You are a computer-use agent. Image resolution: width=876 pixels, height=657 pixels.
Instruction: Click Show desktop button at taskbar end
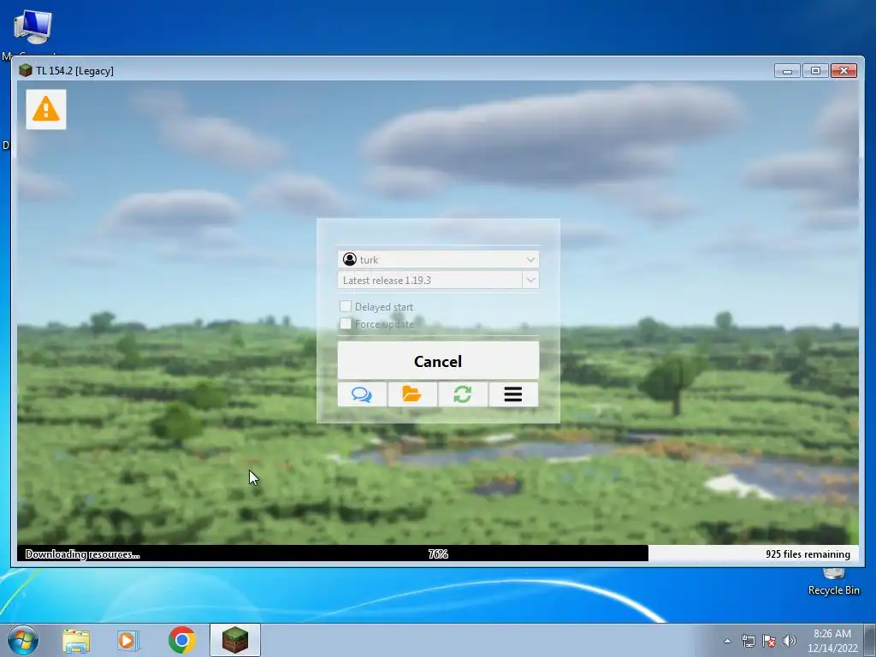(x=872, y=640)
